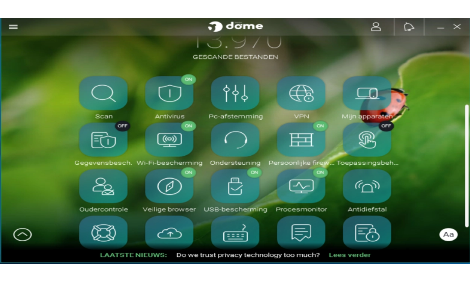Click the Lees verder news link
Screen dimensions: 470x282
(350, 255)
